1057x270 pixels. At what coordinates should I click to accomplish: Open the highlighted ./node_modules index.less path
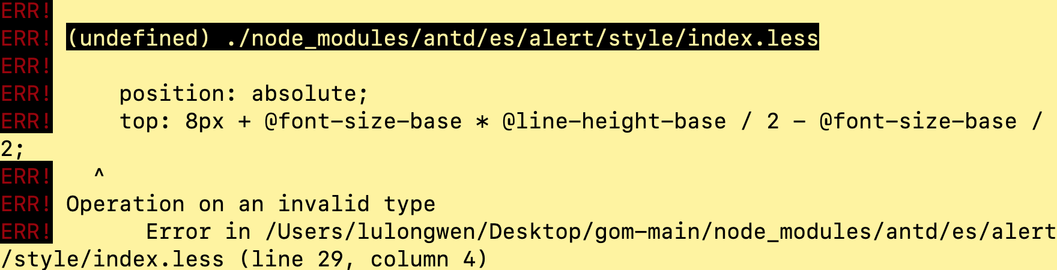click(522, 38)
